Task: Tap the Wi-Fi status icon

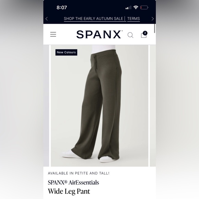Action: coord(136,8)
